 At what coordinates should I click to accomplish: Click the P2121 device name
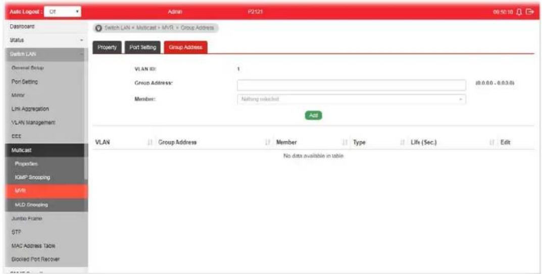point(255,12)
